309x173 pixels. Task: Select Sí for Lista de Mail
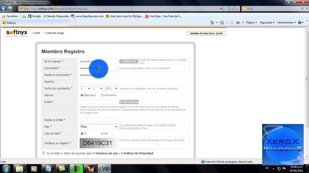coord(82,134)
